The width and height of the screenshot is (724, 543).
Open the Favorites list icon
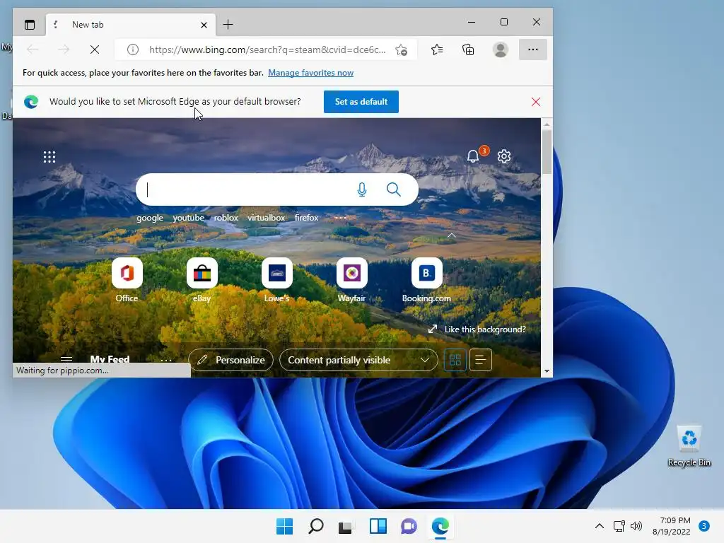(437, 49)
